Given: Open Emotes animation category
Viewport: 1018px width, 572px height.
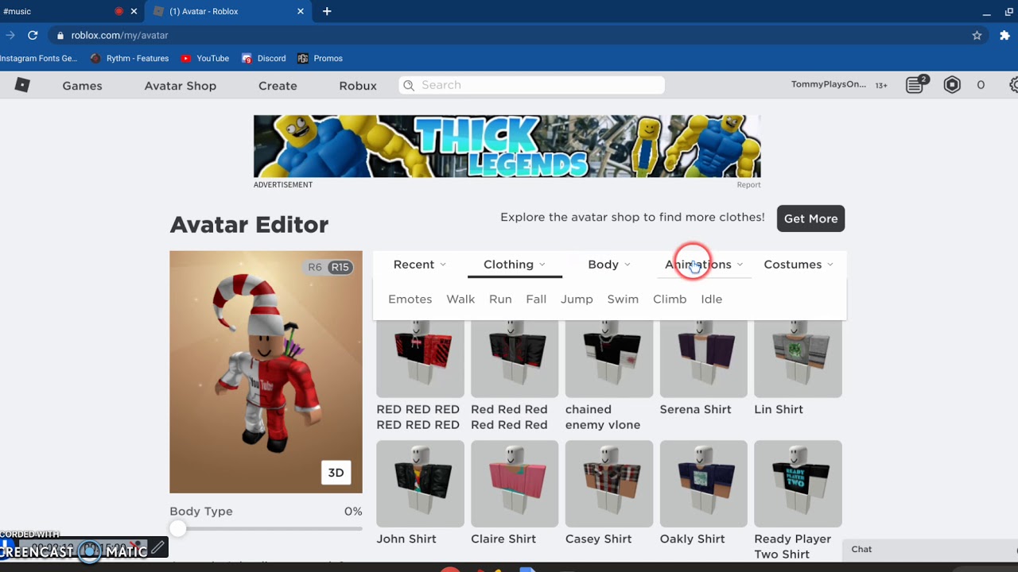Looking at the screenshot, I should coord(410,299).
